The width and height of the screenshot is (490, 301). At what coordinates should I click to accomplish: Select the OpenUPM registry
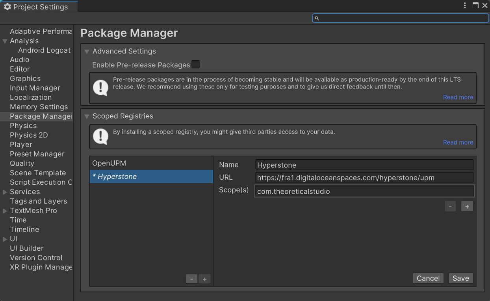151,163
